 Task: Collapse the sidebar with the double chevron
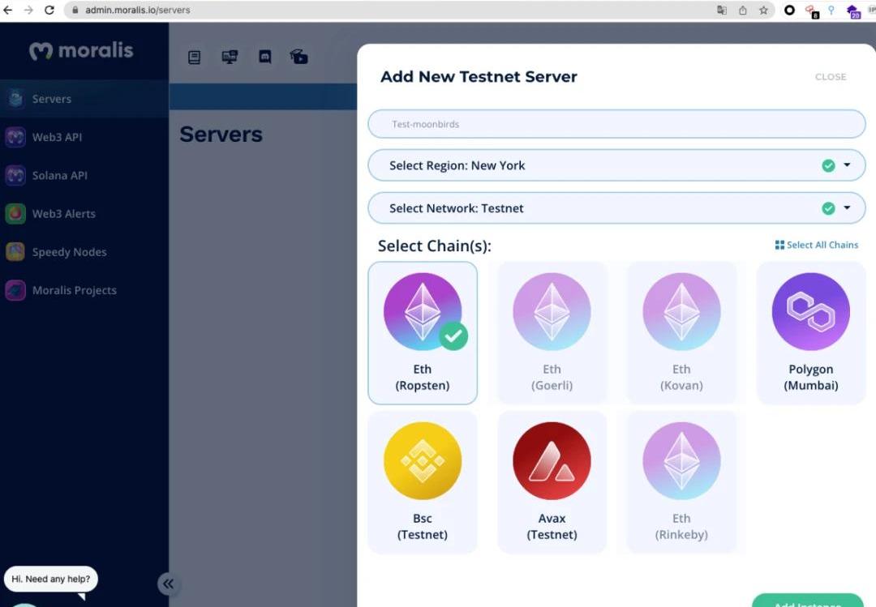pyautogui.click(x=168, y=584)
